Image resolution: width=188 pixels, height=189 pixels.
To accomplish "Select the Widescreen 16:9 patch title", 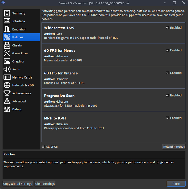I will coord(59,28).
